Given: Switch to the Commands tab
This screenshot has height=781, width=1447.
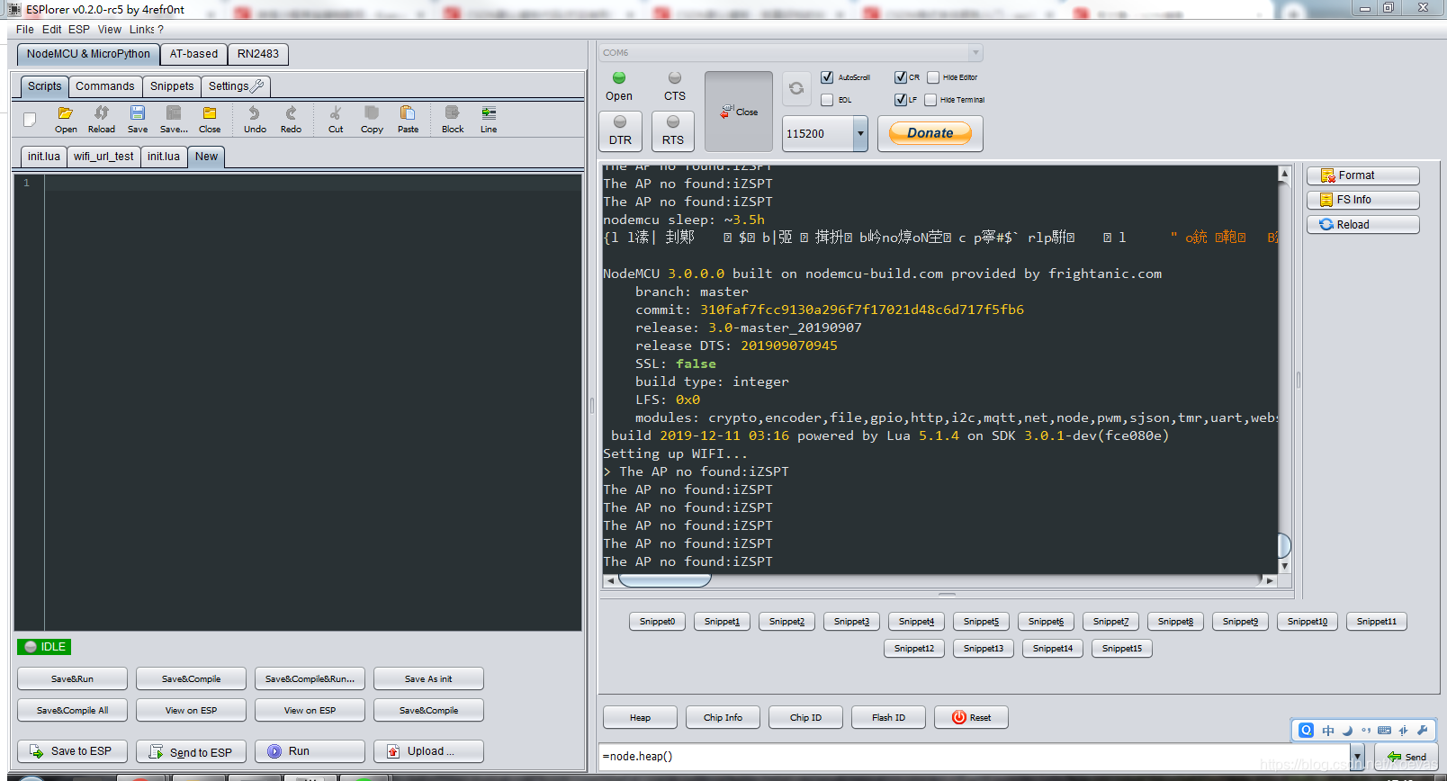Looking at the screenshot, I should (x=105, y=86).
